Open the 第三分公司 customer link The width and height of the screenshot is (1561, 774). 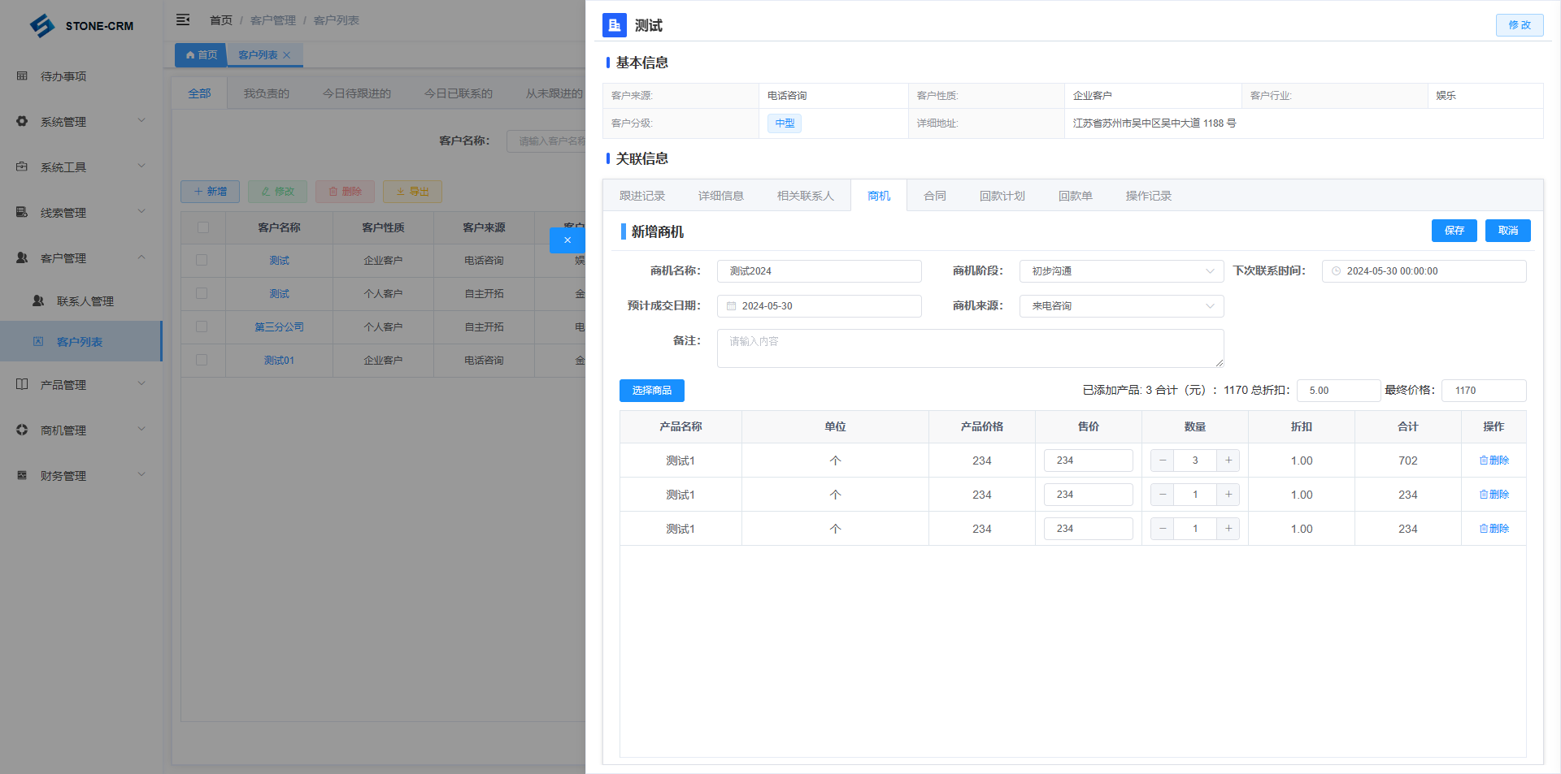click(279, 327)
